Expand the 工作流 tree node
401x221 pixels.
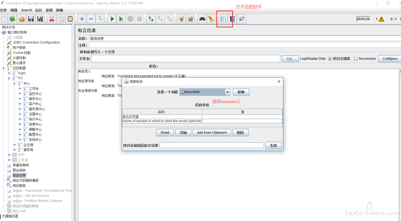[9, 160]
